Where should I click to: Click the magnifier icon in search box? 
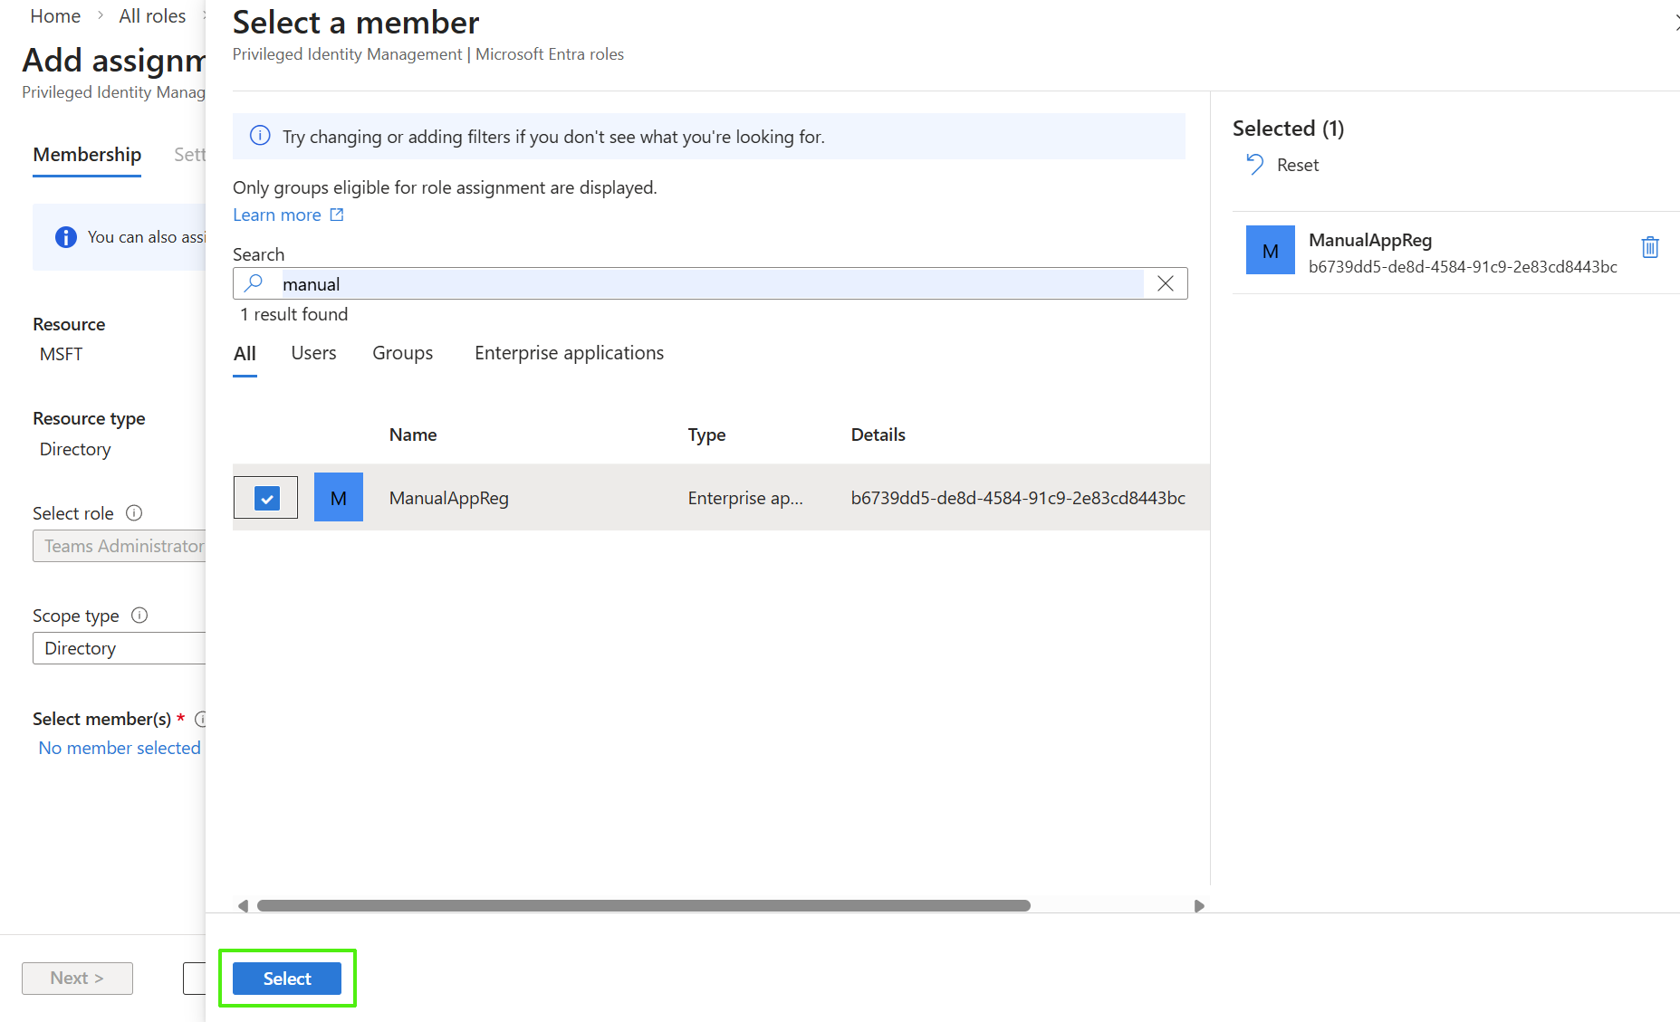click(x=254, y=283)
